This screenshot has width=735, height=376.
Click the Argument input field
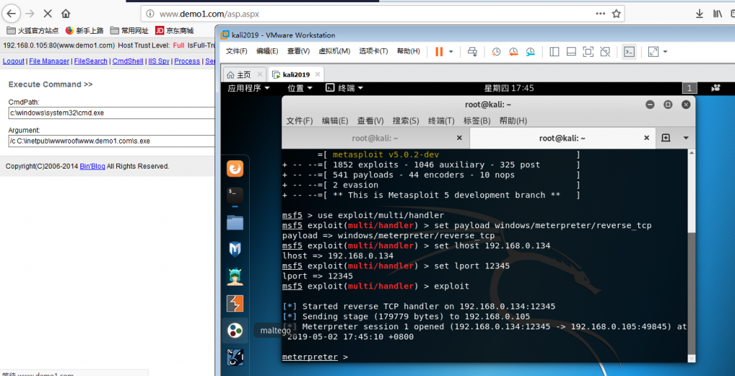111,141
